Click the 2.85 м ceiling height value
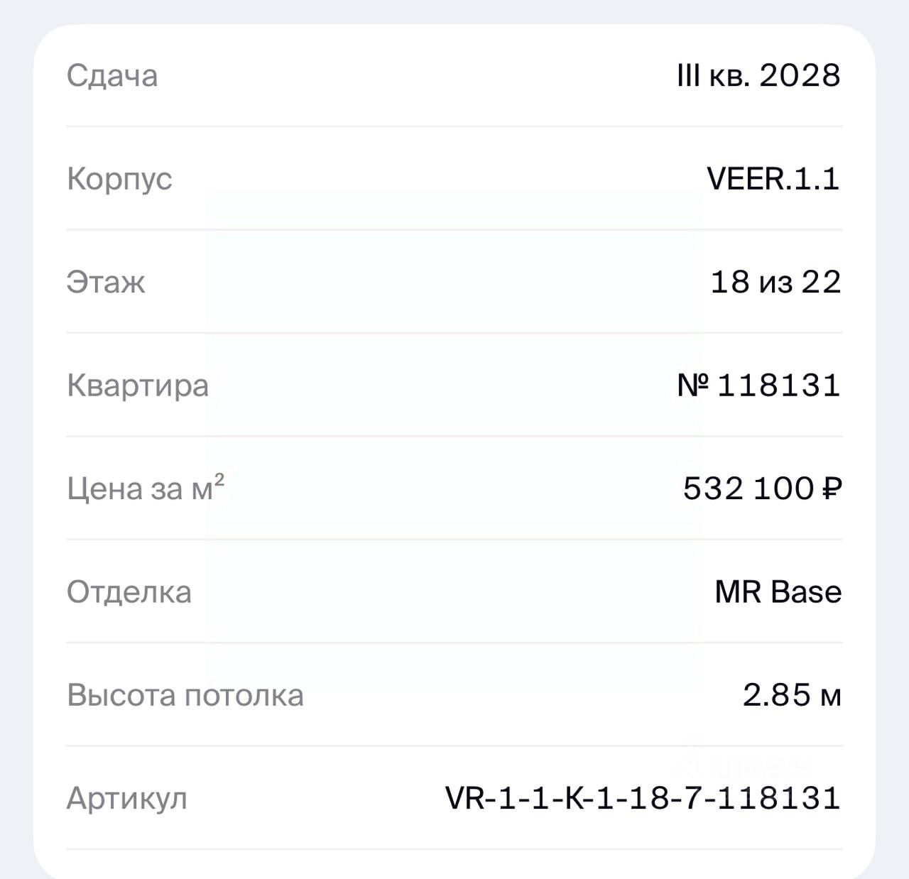This screenshot has width=909, height=879. coord(792,695)
